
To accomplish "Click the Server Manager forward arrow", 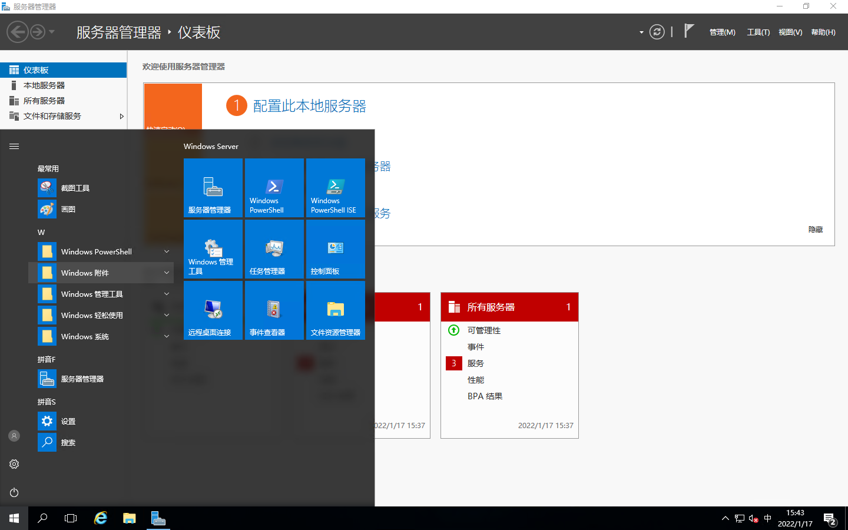I will 38,32.
